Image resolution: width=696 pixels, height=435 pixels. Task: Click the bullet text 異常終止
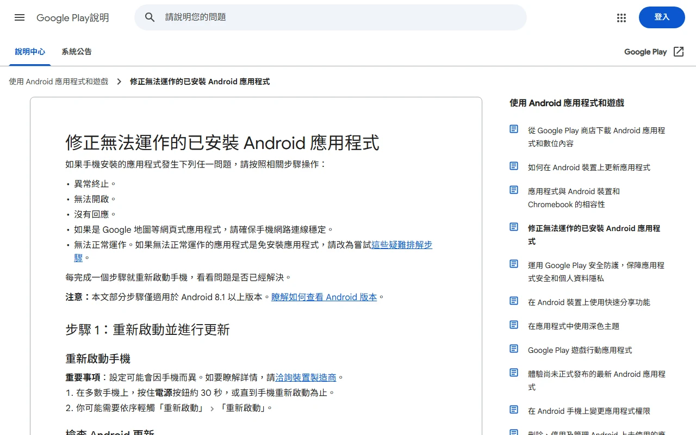[95, 184]
